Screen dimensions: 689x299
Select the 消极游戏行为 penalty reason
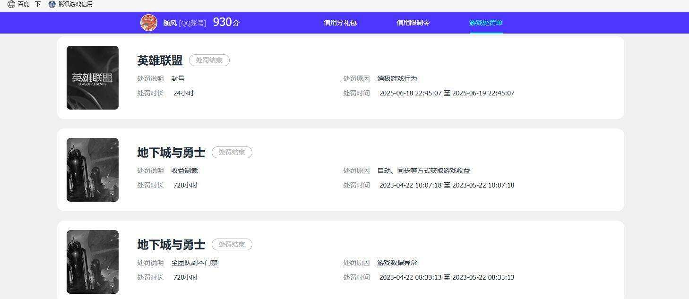click(397, 79)
